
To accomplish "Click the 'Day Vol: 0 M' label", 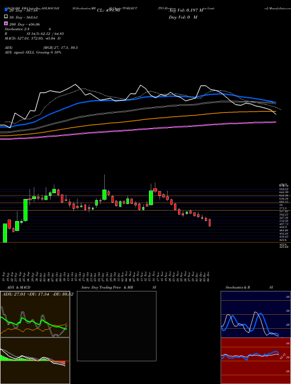I will point(183,17).
